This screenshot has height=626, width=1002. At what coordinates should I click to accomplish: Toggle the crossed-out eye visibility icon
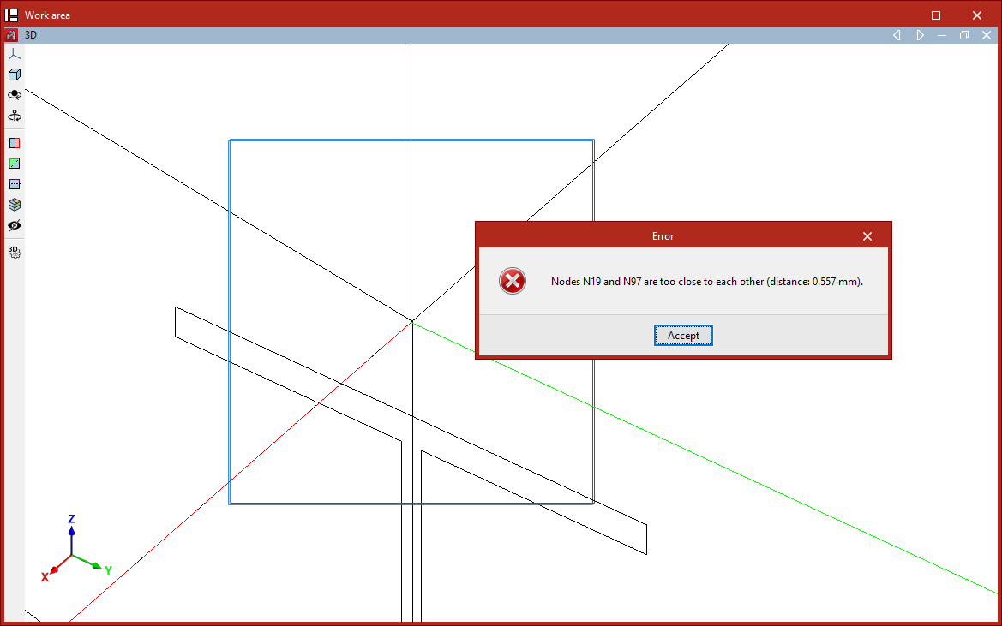point(14,225)
